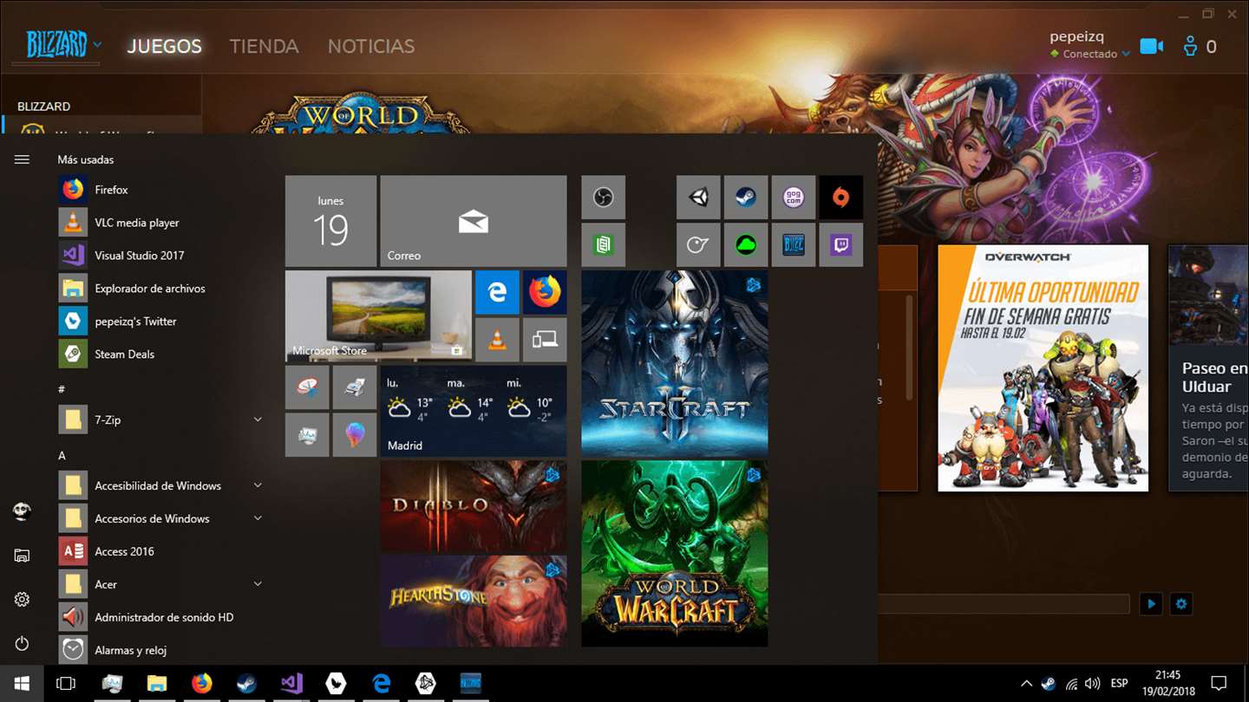The height and width of the screenshot is (702, 1249).
Task: Open the Task View button on the taskbar
Action: point(66,683)
